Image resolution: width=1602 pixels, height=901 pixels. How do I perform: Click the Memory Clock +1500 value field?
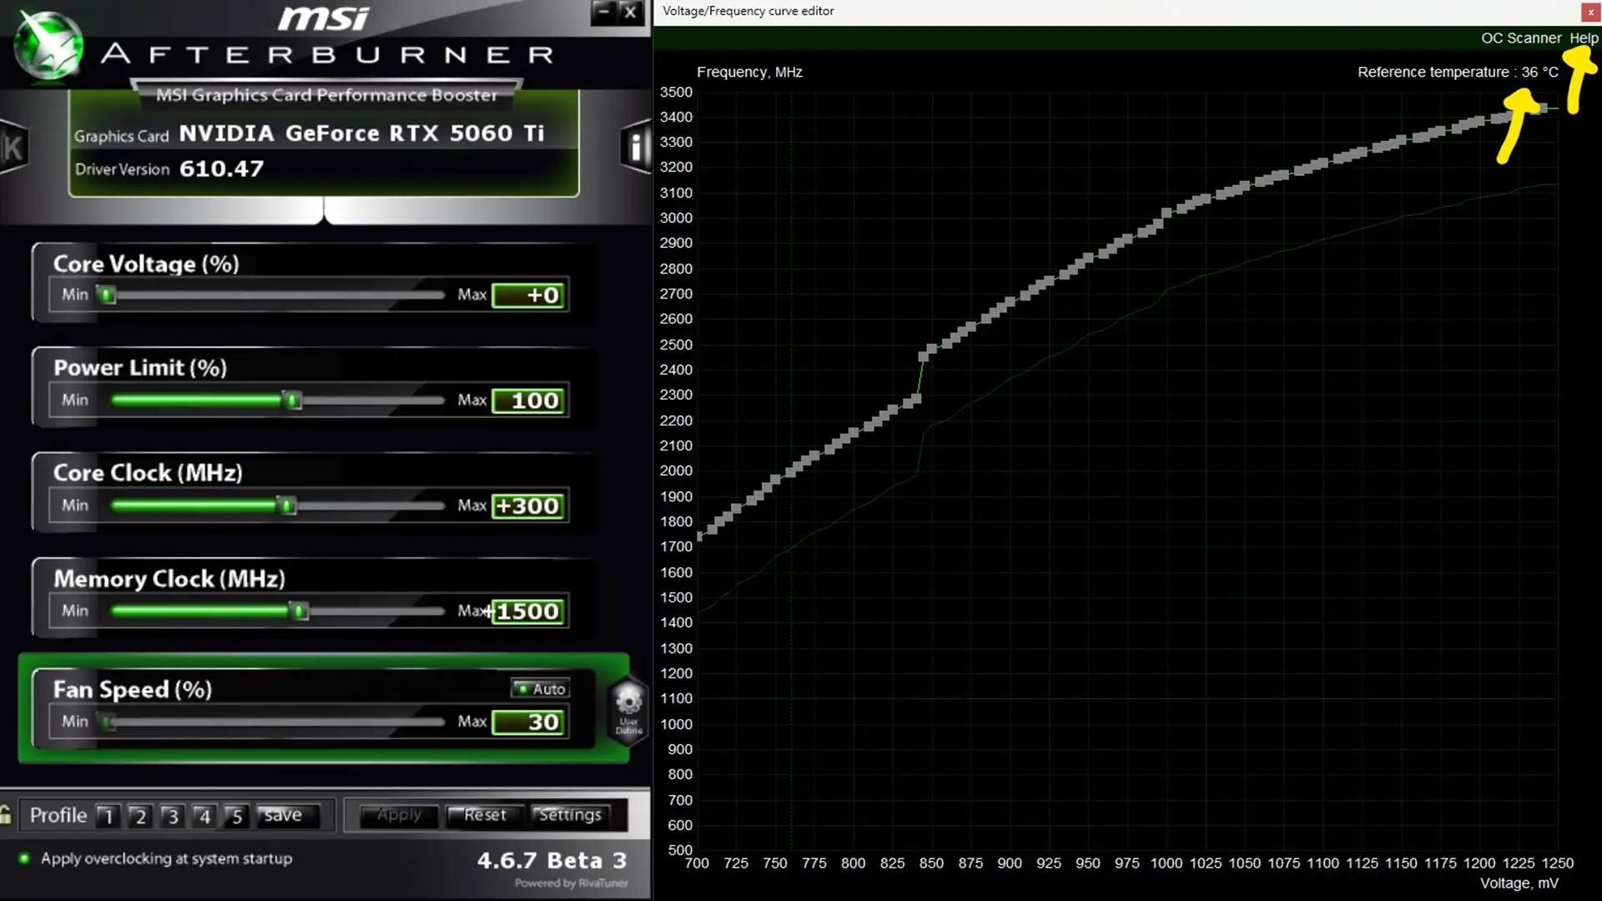[530, 612]
